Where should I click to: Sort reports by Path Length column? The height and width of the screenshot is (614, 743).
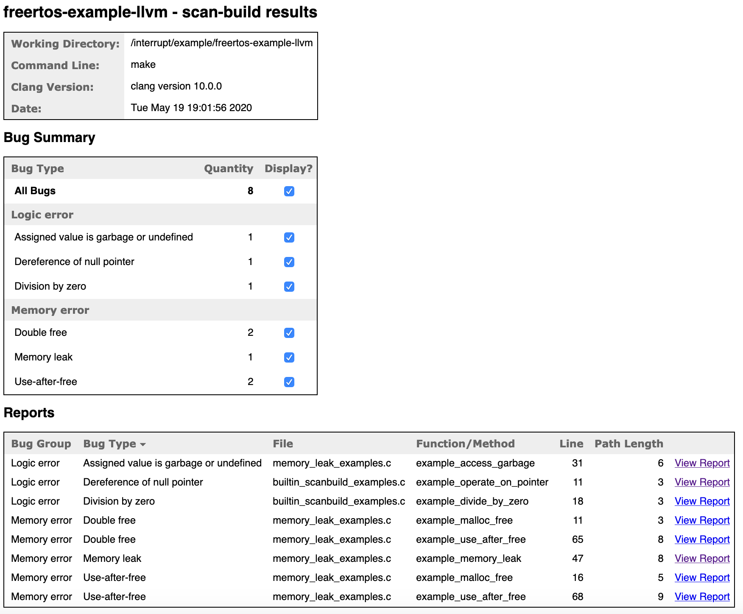(628, 444)
